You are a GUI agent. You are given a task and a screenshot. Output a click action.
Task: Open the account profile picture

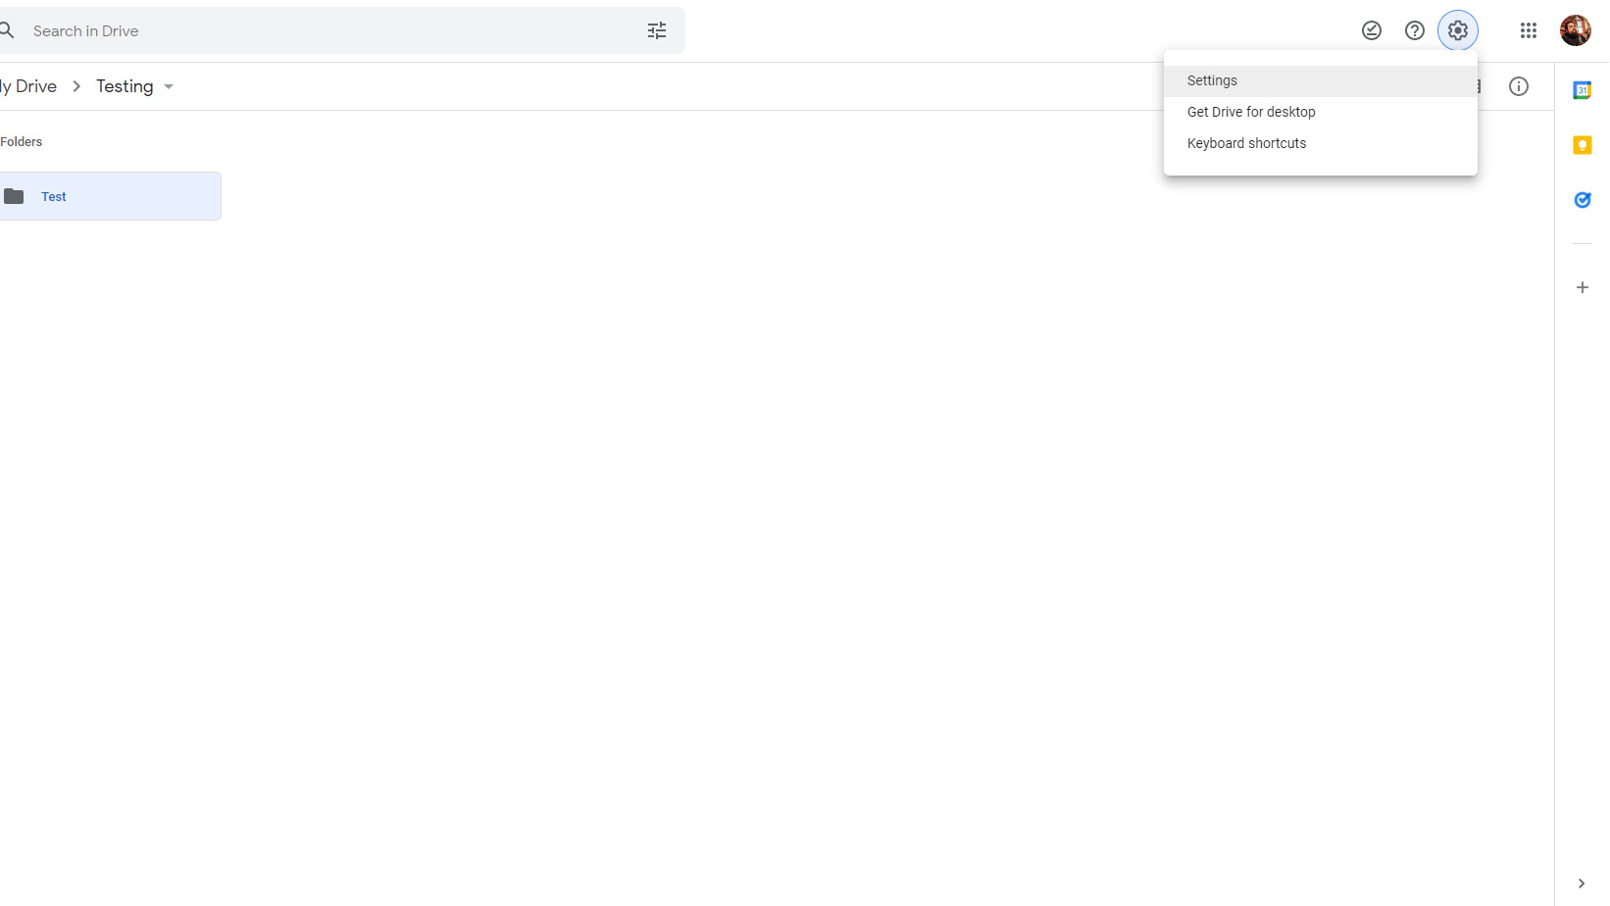click(x=1576, y=30)
